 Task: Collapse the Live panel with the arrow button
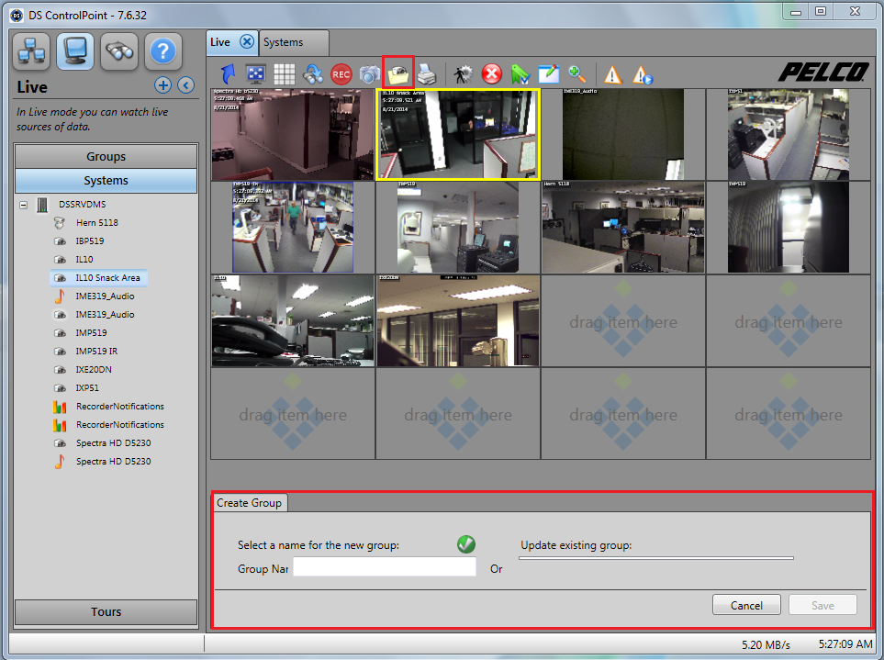tap(185, 84)
